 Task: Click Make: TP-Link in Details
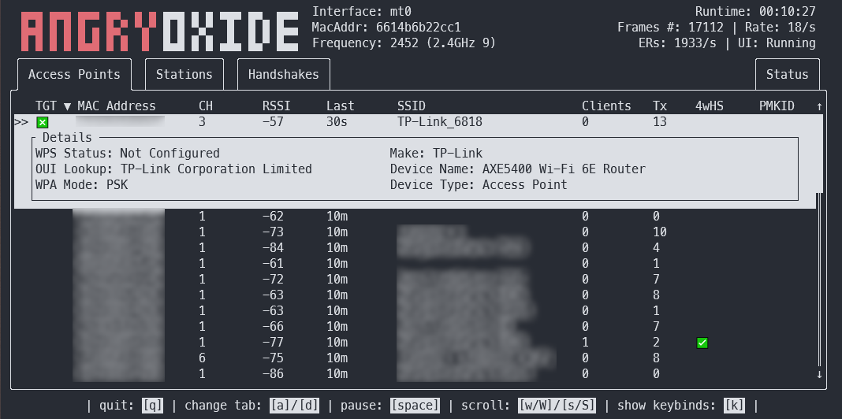click(436, 154)
